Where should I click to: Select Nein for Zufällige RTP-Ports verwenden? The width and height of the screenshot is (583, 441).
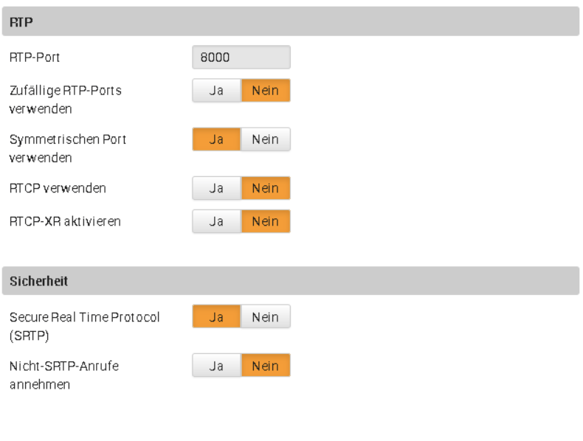coord(265,91)
